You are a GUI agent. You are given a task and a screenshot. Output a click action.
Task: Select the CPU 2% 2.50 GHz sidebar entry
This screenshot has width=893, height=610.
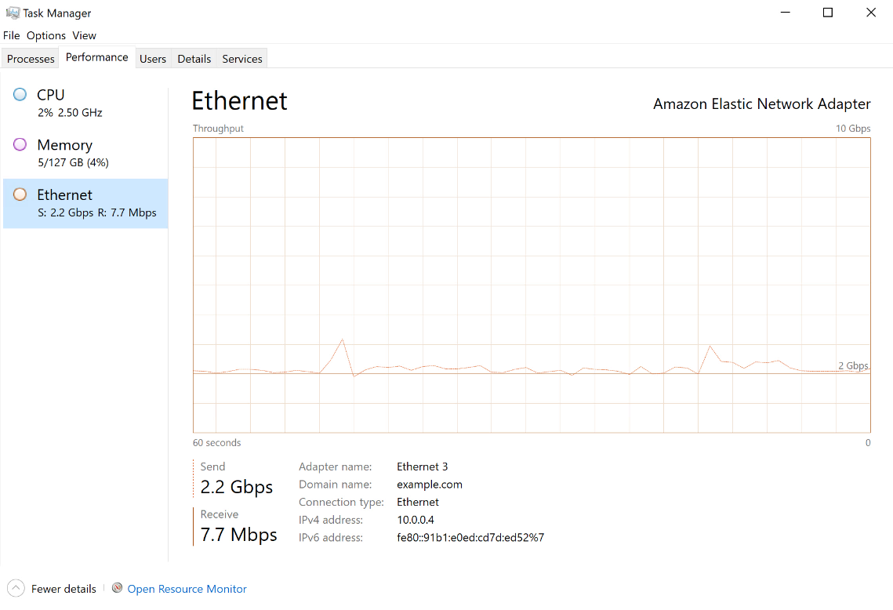pyautogui.click(x=85, y=103)
